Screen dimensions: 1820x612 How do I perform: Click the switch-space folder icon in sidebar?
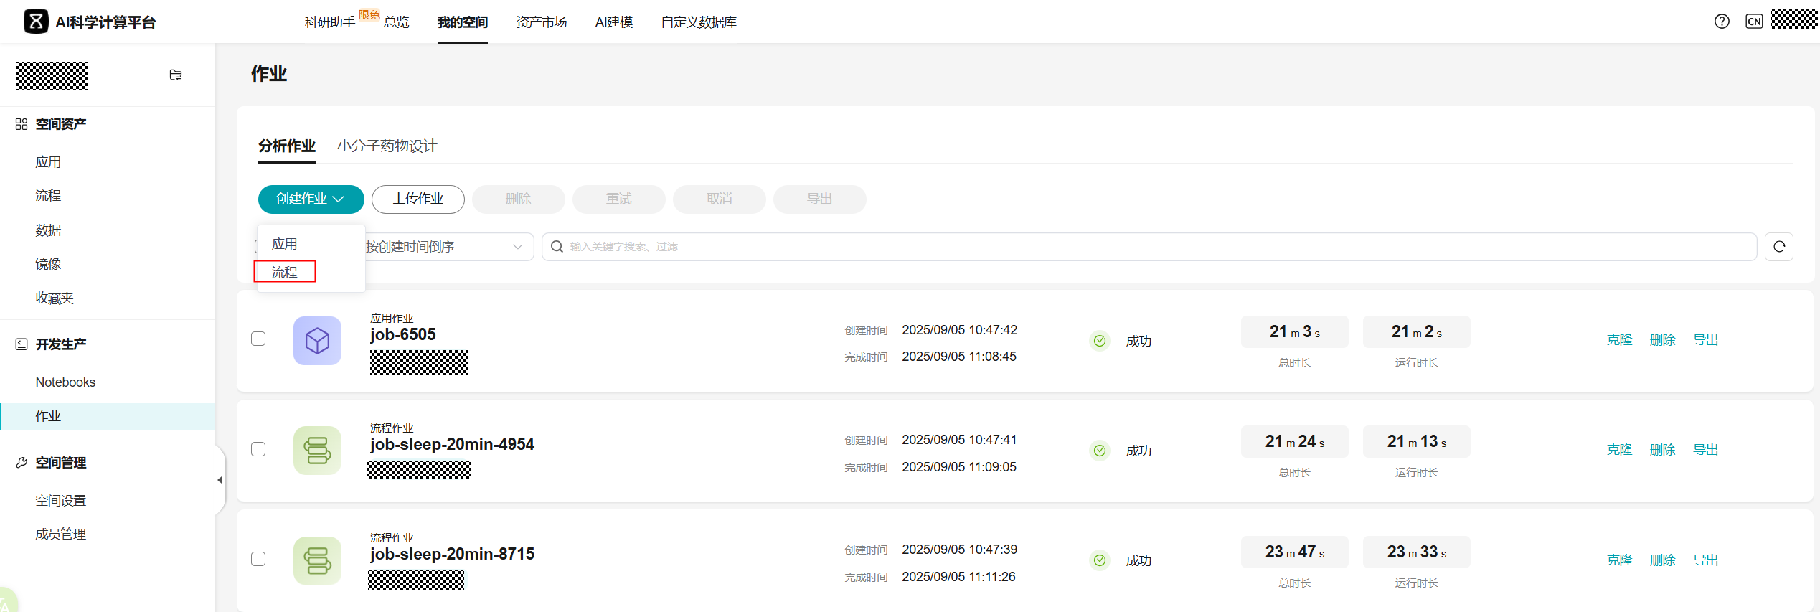[x=176, y=75]
